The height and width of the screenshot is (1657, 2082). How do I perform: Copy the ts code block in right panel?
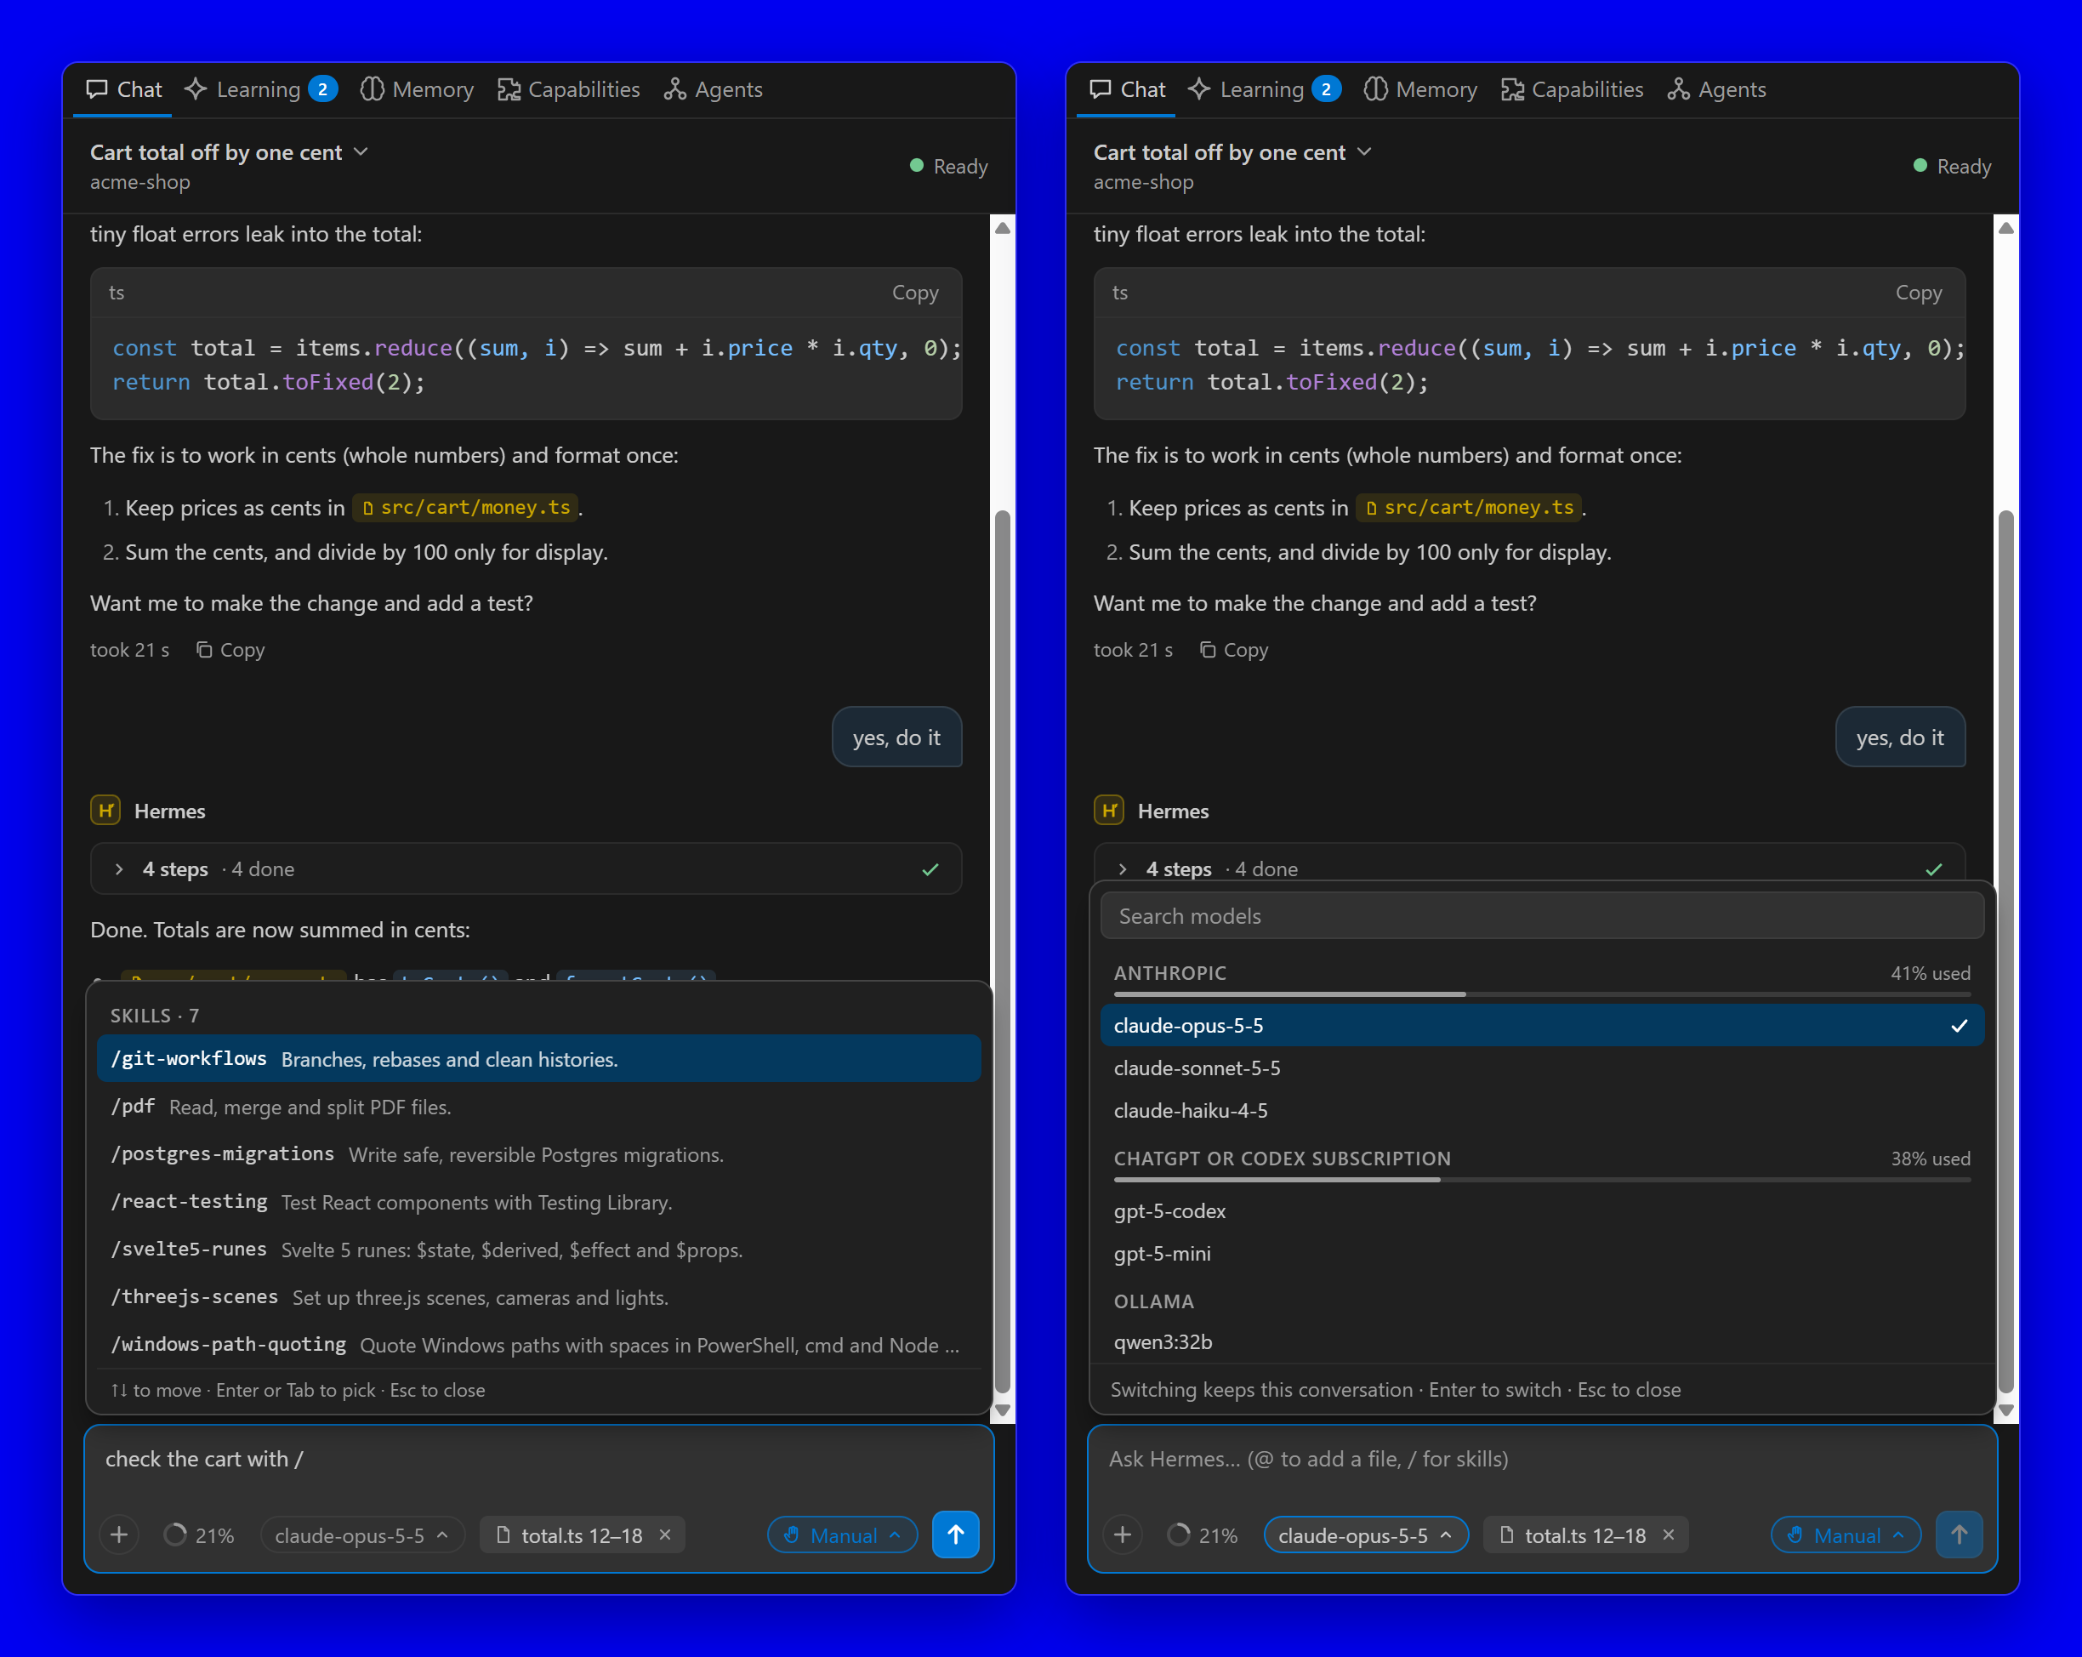tap(1918, 293)
